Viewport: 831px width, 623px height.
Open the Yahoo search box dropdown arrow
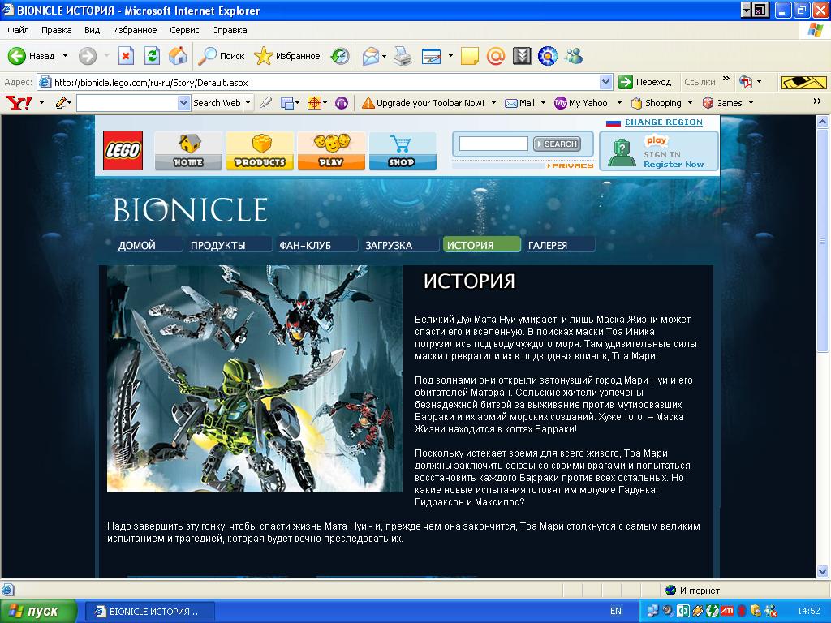click(x=183, y=103)
